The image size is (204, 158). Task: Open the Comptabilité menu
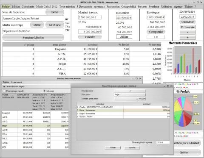coord(128,7)
